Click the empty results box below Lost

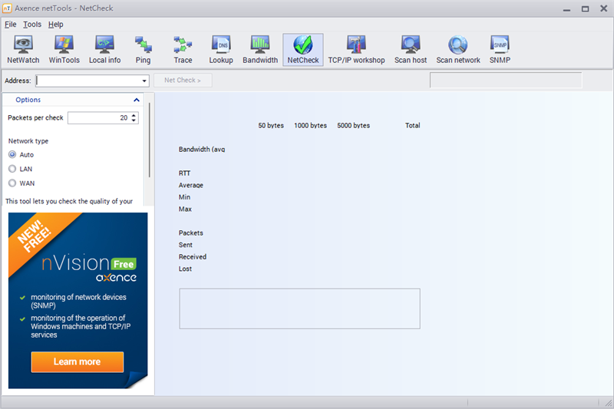299,308
